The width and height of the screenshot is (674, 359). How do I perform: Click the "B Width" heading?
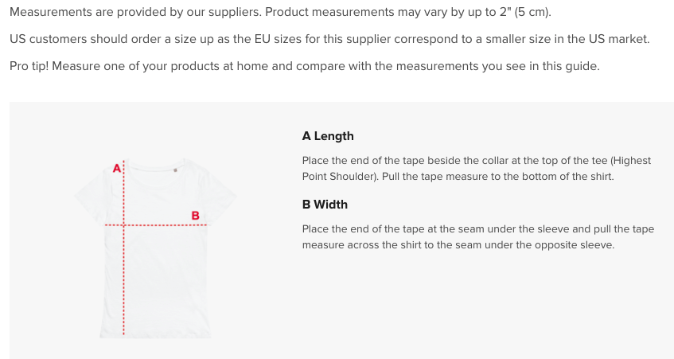325,205
